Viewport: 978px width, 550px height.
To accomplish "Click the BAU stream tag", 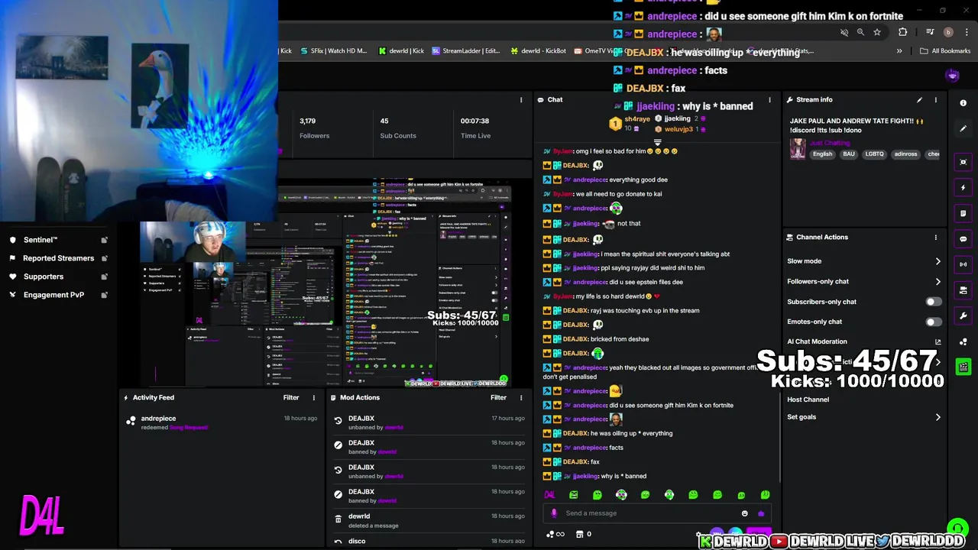I will pos(848,154).
